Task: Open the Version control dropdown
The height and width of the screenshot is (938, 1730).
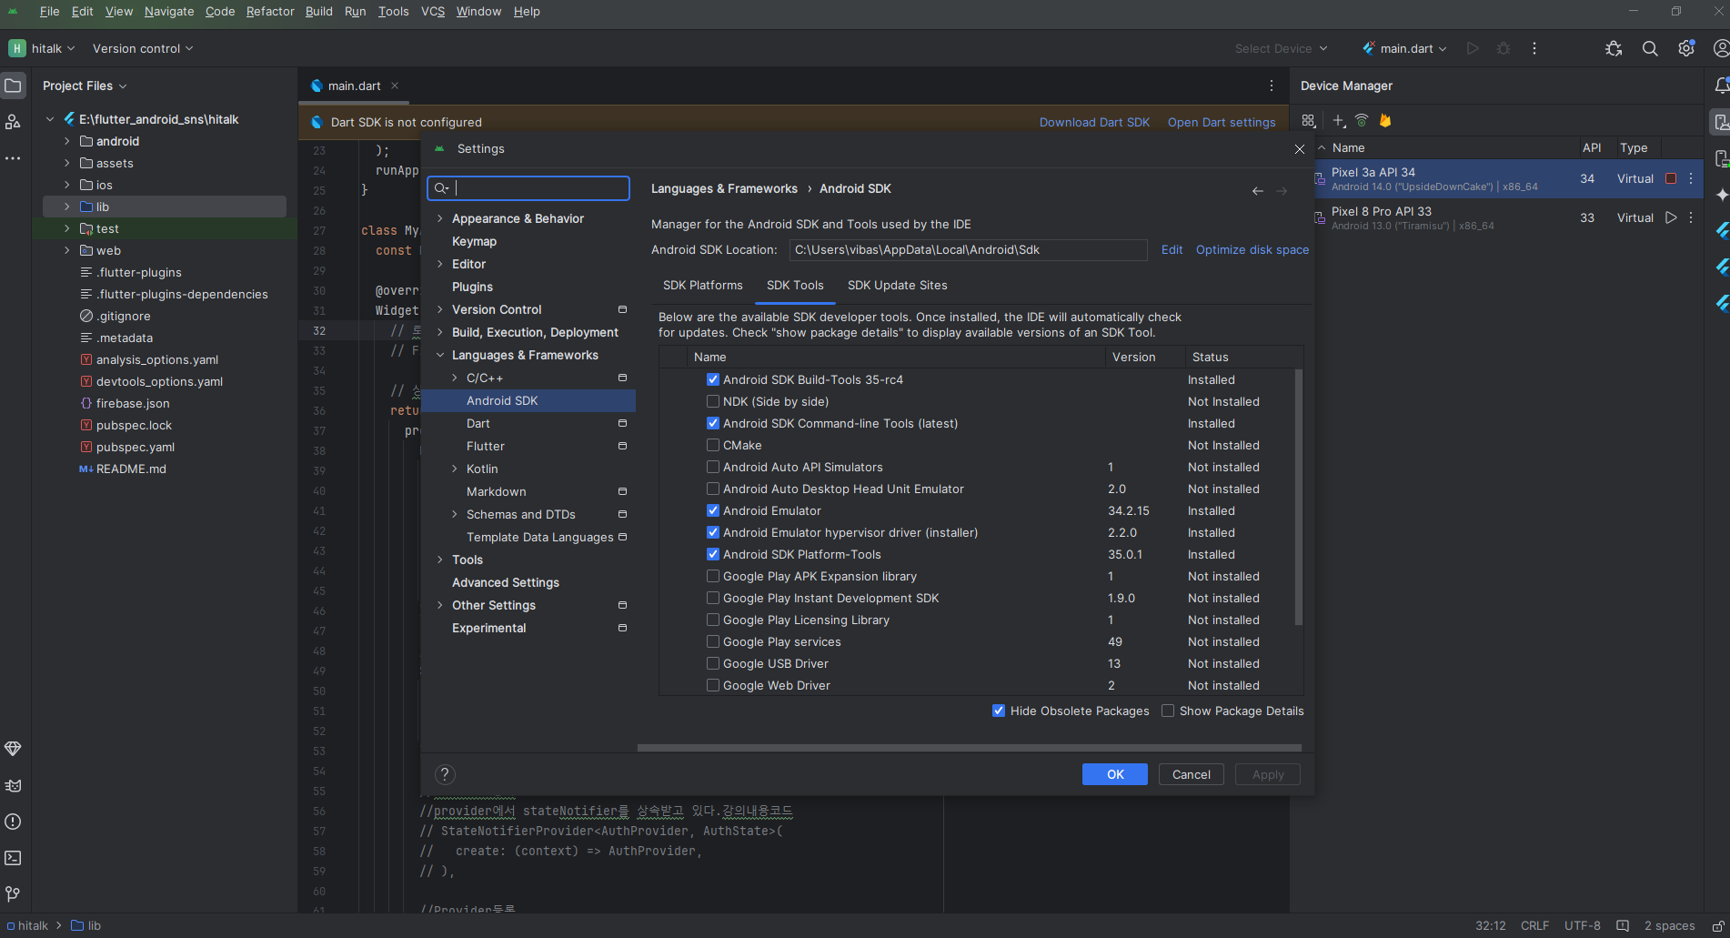Action: (143, 48)
